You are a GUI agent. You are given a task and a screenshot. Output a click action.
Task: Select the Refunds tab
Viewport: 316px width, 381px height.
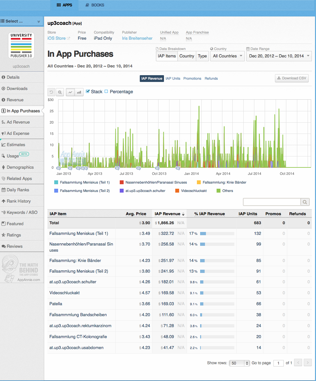pyautogui.click(x=211, y=78)
